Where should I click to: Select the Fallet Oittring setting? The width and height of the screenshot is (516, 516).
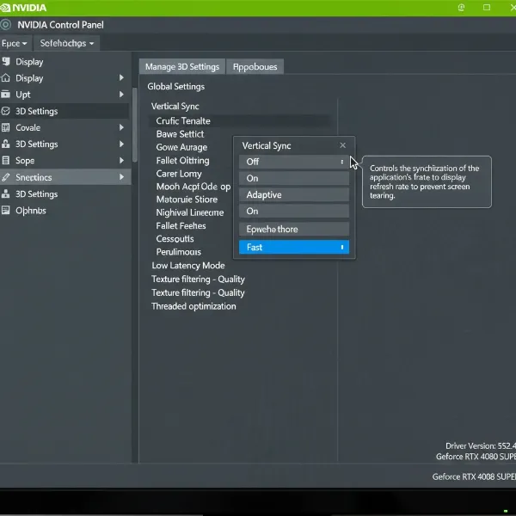(x=182, y=160)
